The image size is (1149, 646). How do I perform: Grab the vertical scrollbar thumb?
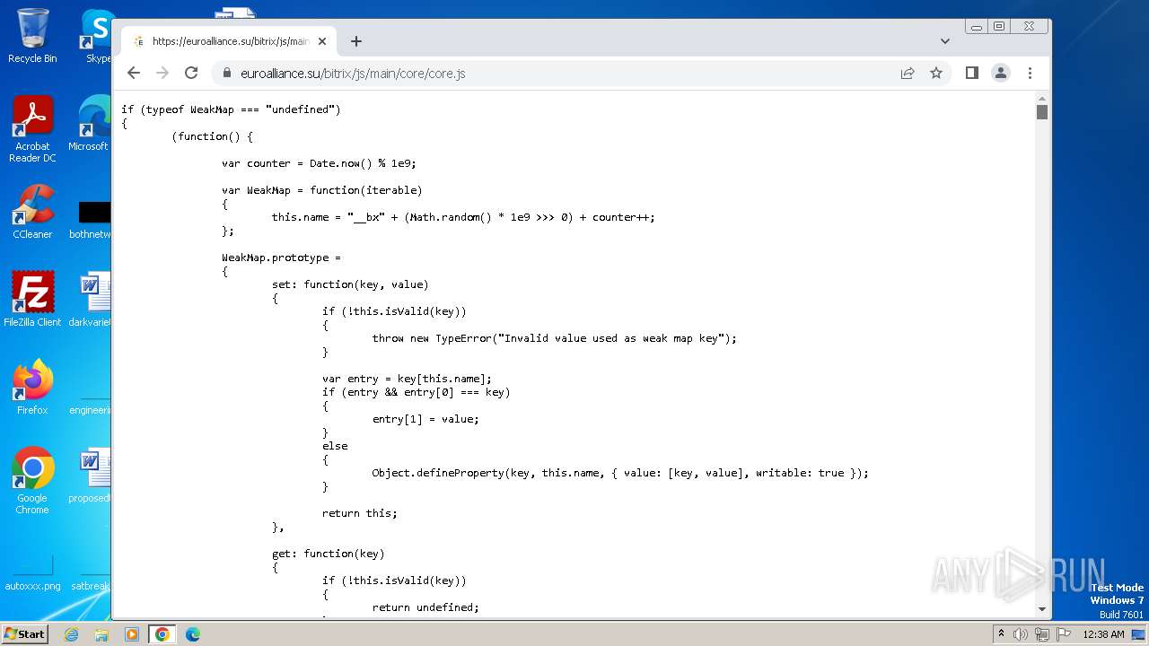[1042, 112]
